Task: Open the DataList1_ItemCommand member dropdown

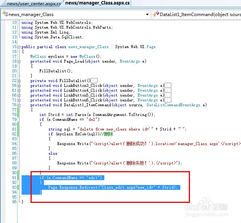Action: 200,15
